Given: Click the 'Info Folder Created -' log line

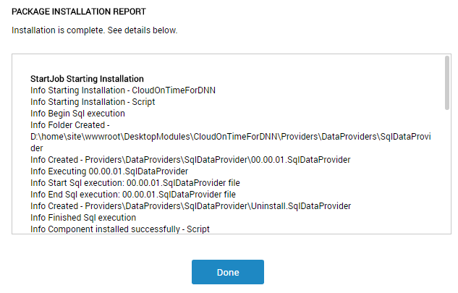Looking at the screenshot, I should pos(69,125).
